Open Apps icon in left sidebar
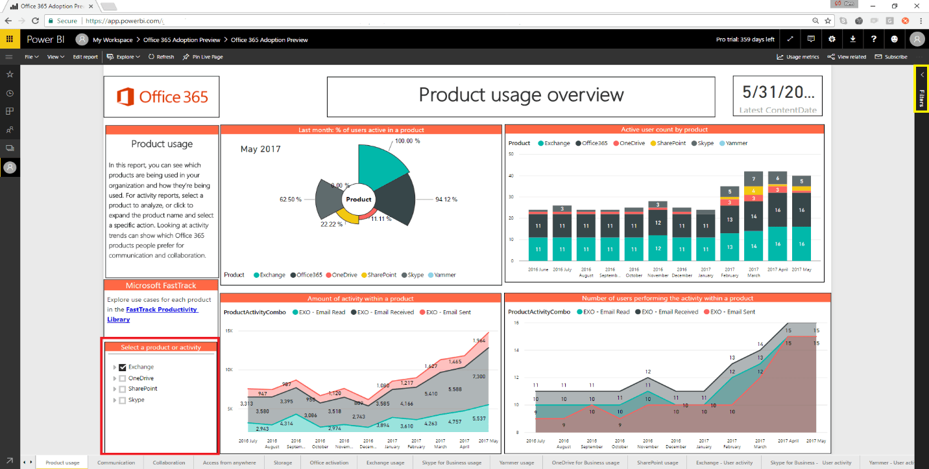The image size is (929, 469). (10, 111)
